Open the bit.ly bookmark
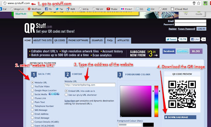Viewport: 211px width, 127px height. pos(84,9)
